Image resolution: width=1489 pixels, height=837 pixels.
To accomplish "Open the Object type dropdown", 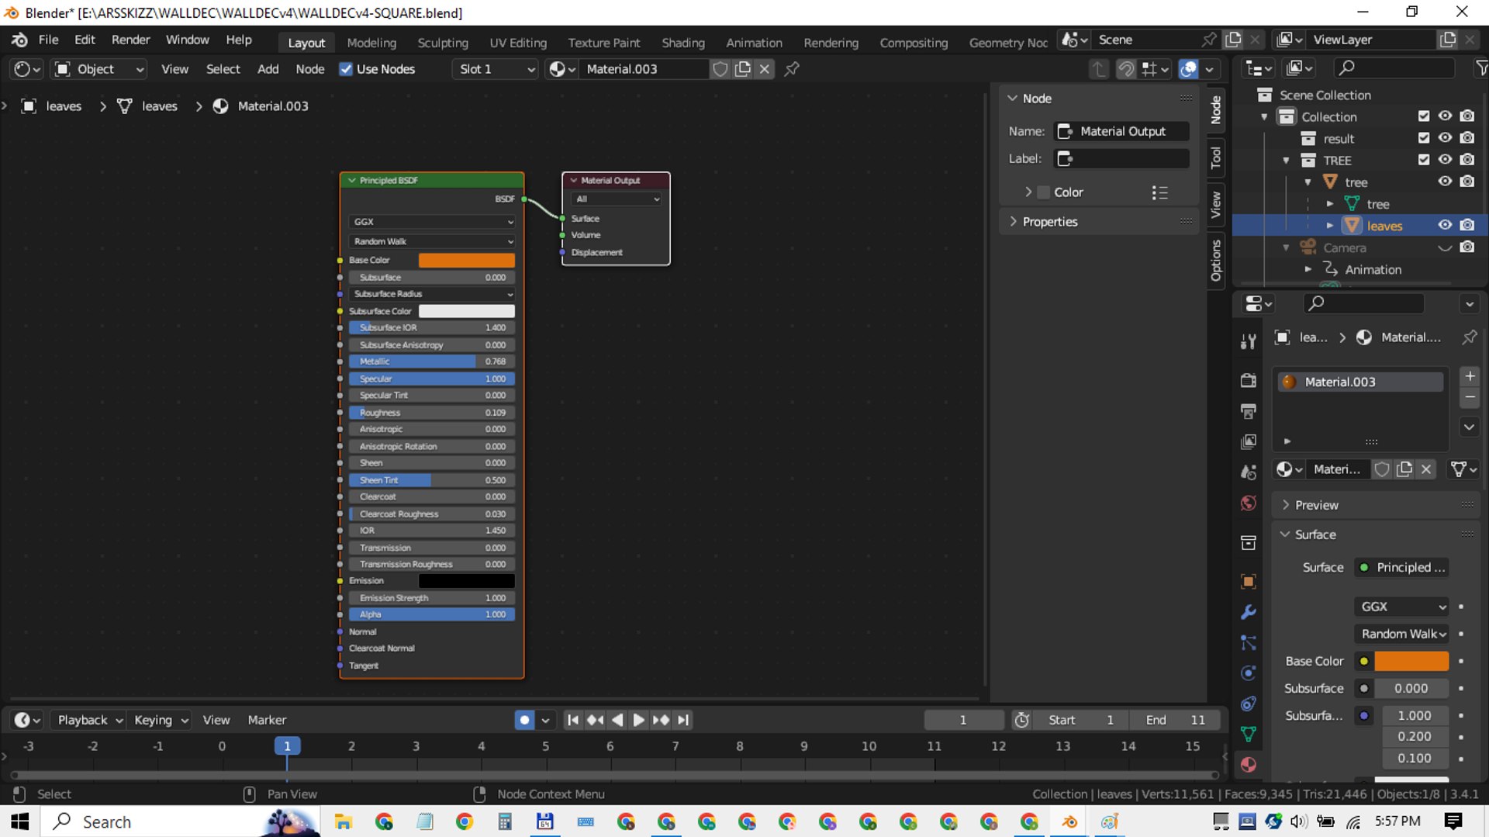I will click(x=98, y=69).
